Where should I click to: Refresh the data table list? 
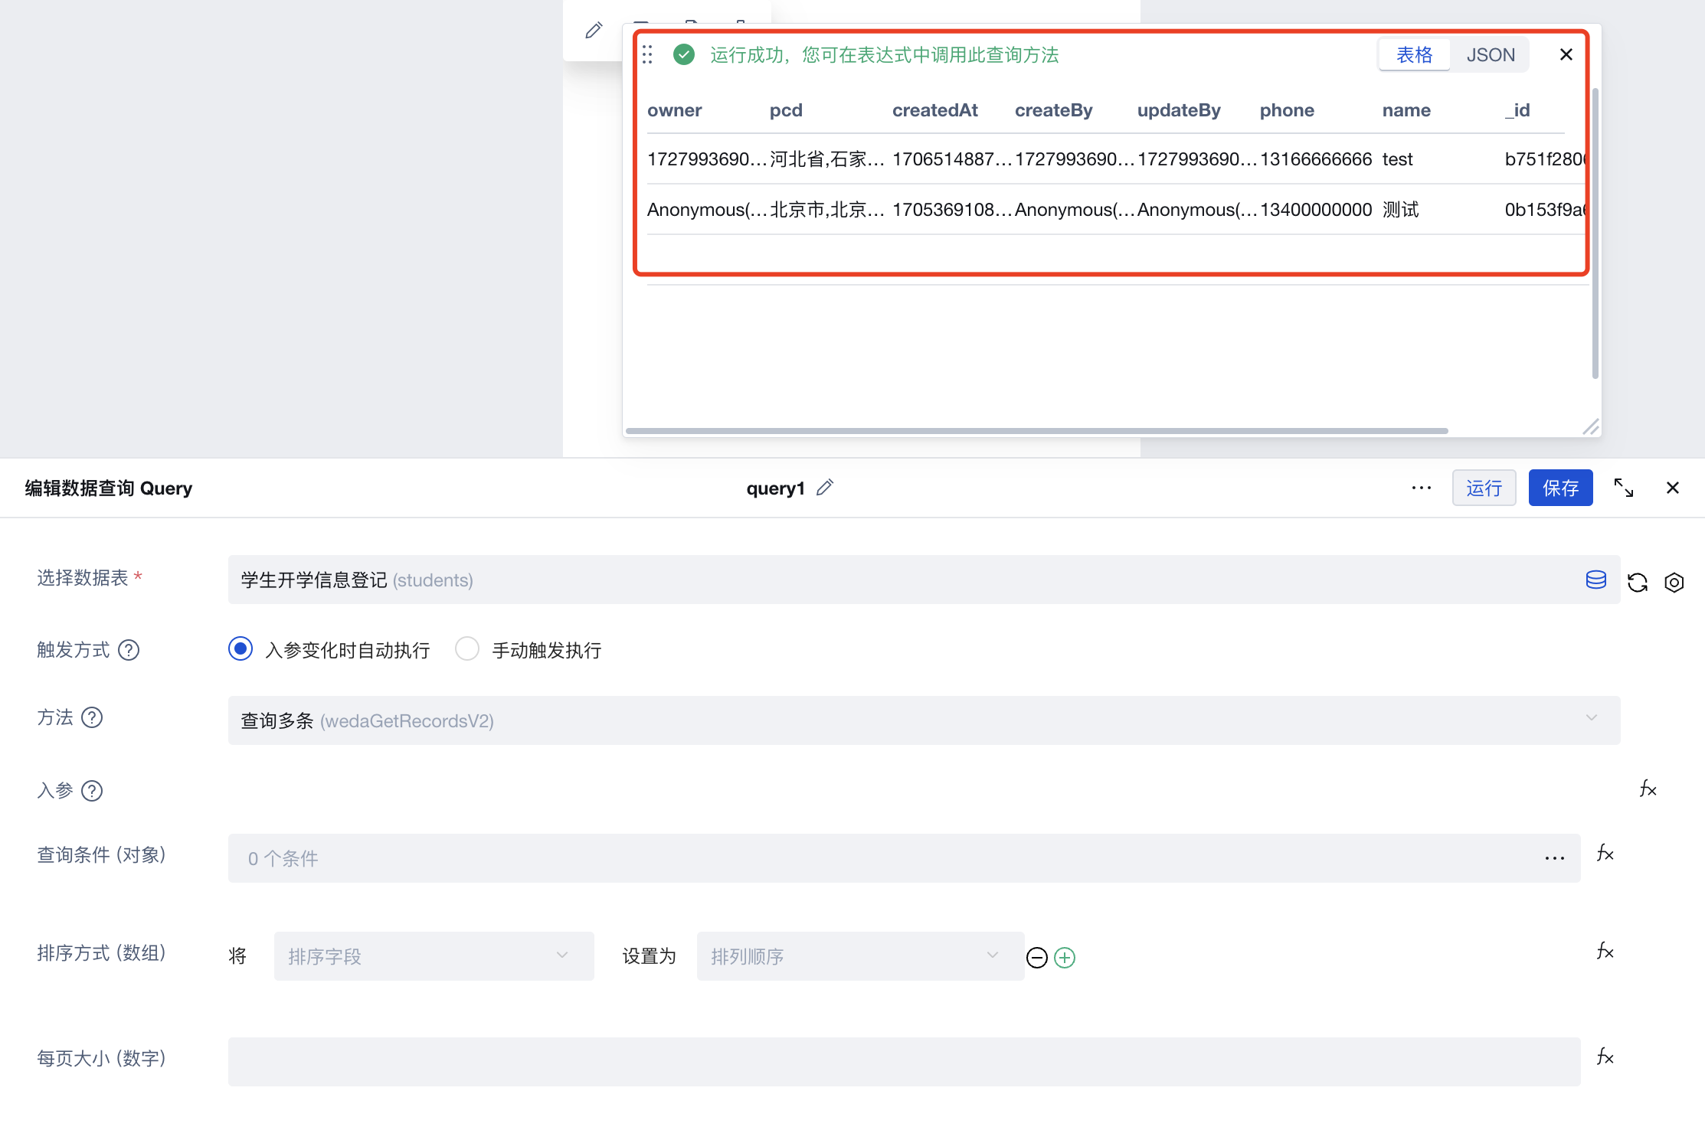point(1638,583)
